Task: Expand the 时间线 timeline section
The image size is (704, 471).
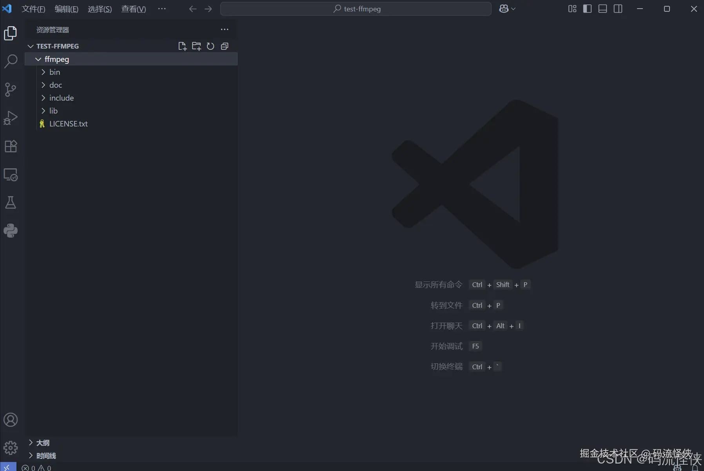Action: [131, 456]
